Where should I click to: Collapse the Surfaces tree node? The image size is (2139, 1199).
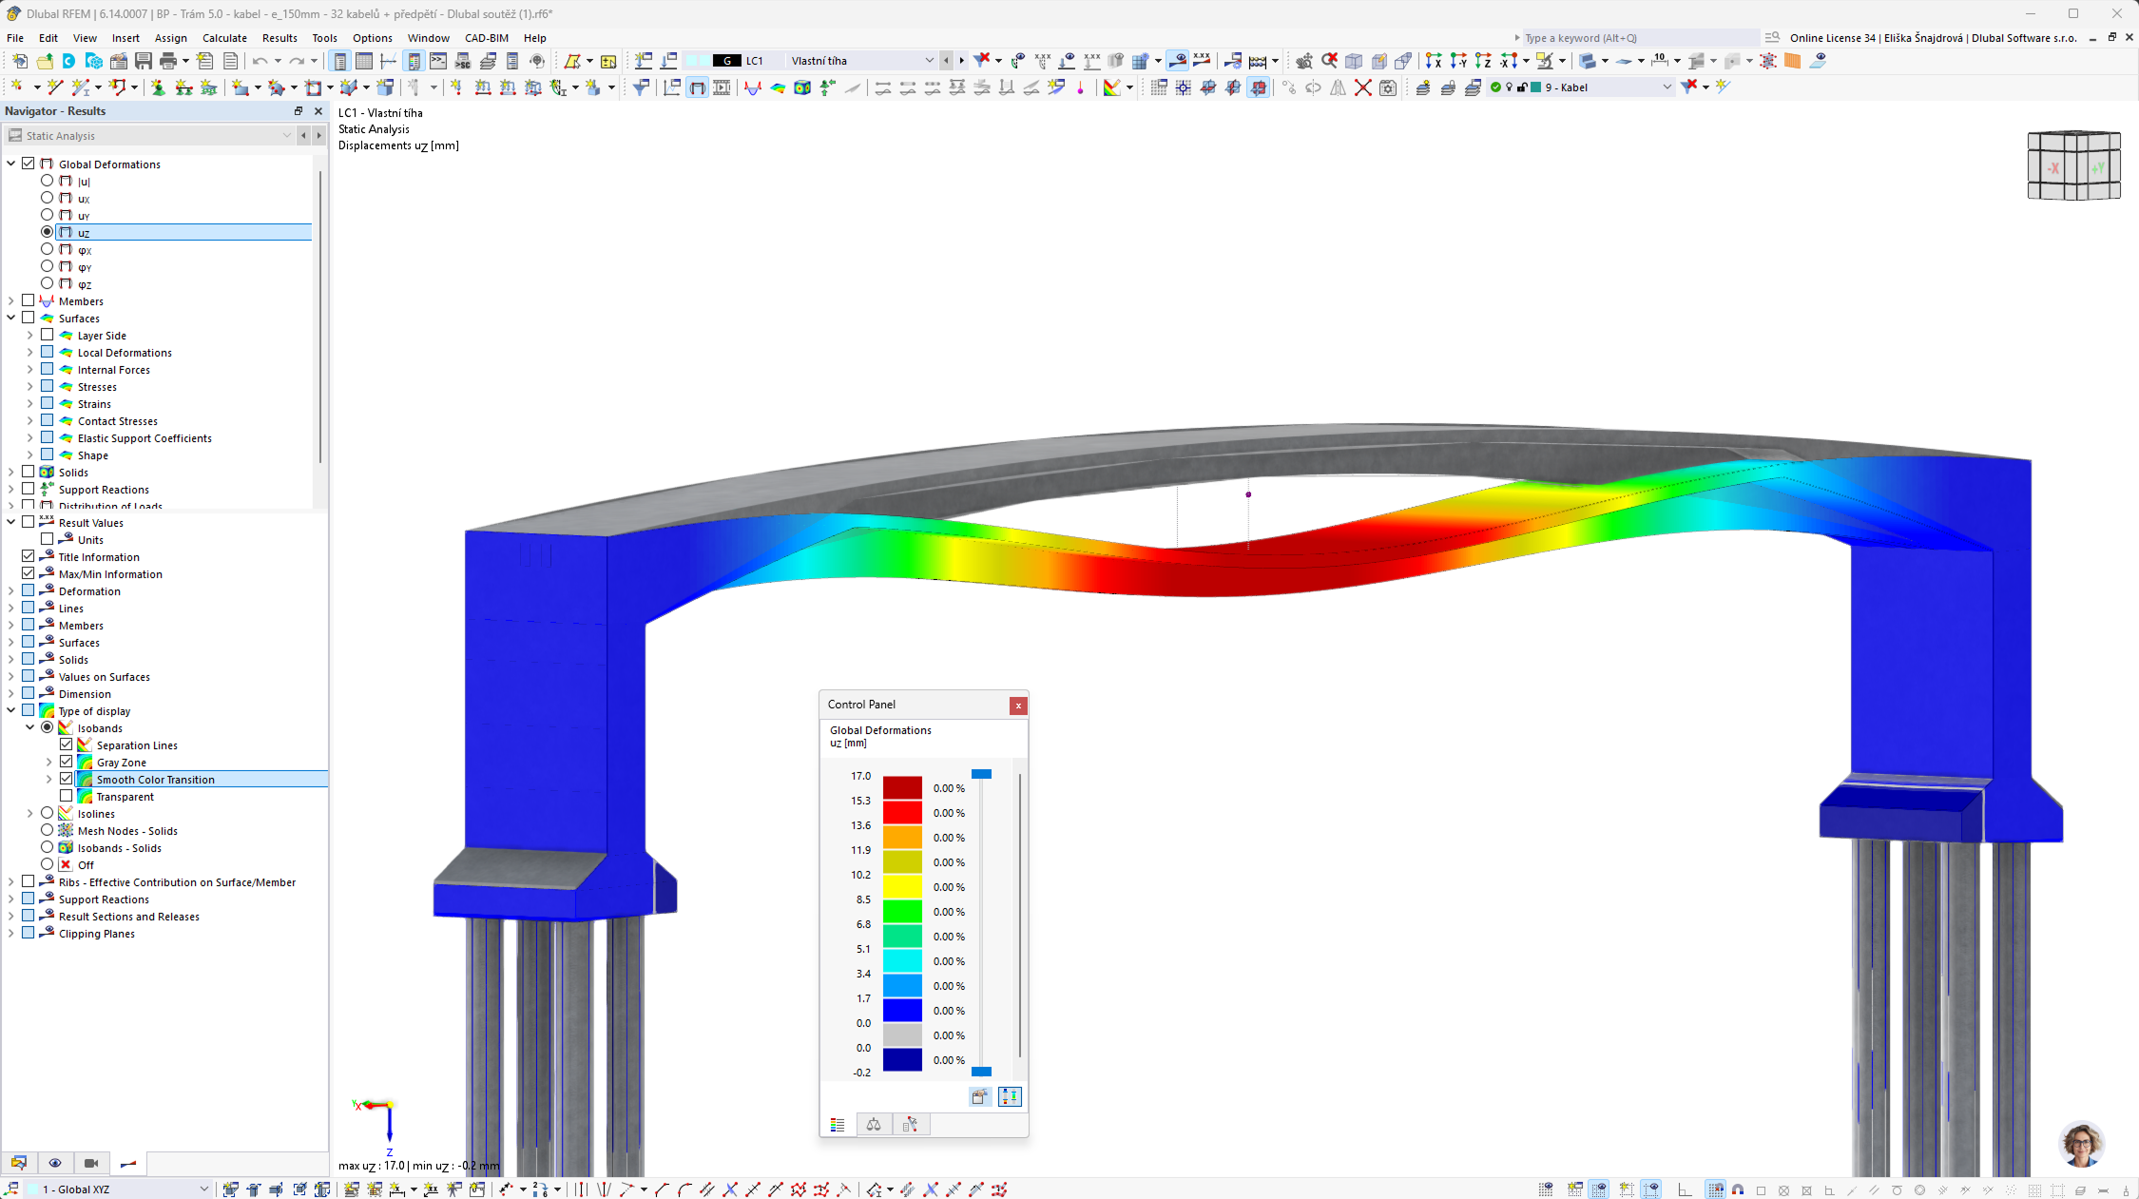[11, 318]
